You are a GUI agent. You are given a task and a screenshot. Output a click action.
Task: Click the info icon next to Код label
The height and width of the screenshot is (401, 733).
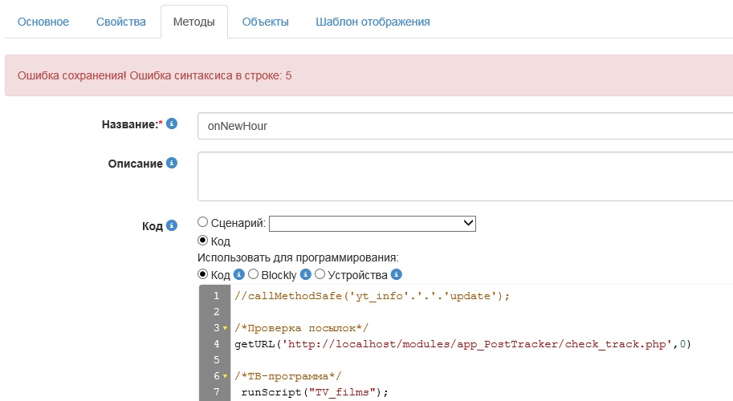point(172,226)
